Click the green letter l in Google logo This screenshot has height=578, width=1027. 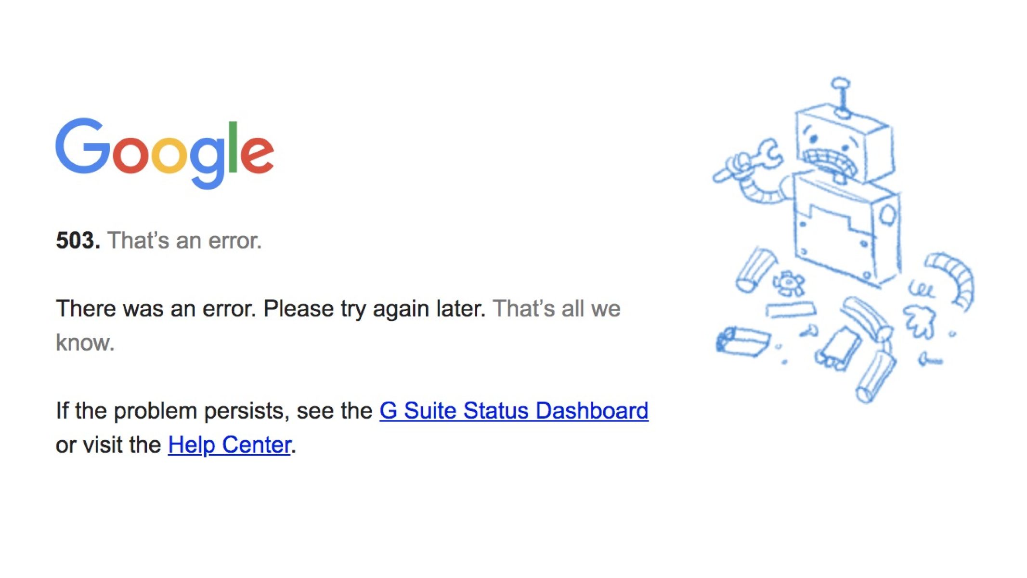233,147
